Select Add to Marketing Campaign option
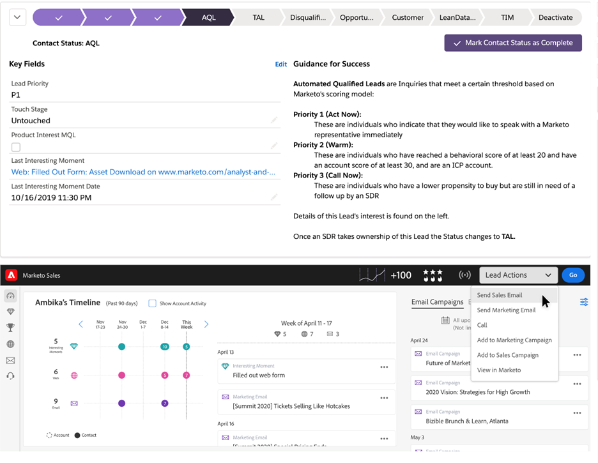598x463 pixels. [x=514, y=340]
